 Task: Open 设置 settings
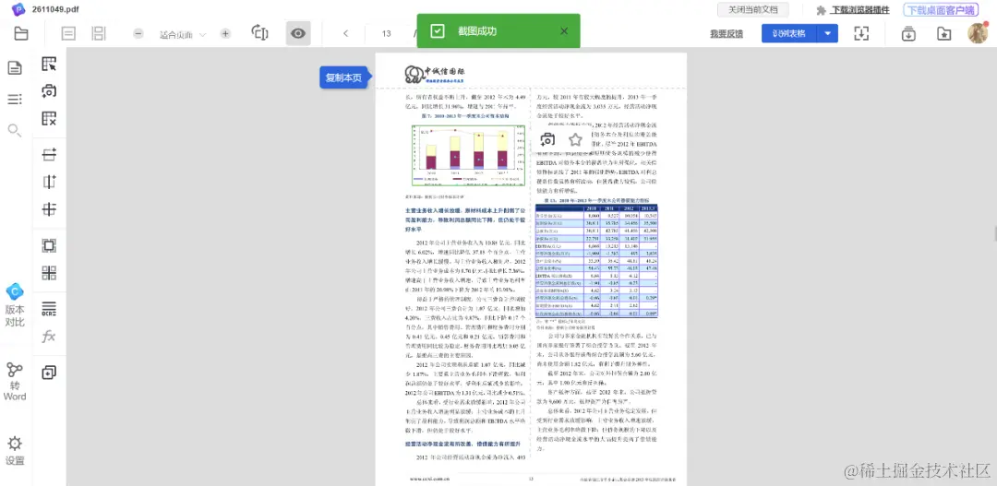pyautogui.click(x=15, y=451)
